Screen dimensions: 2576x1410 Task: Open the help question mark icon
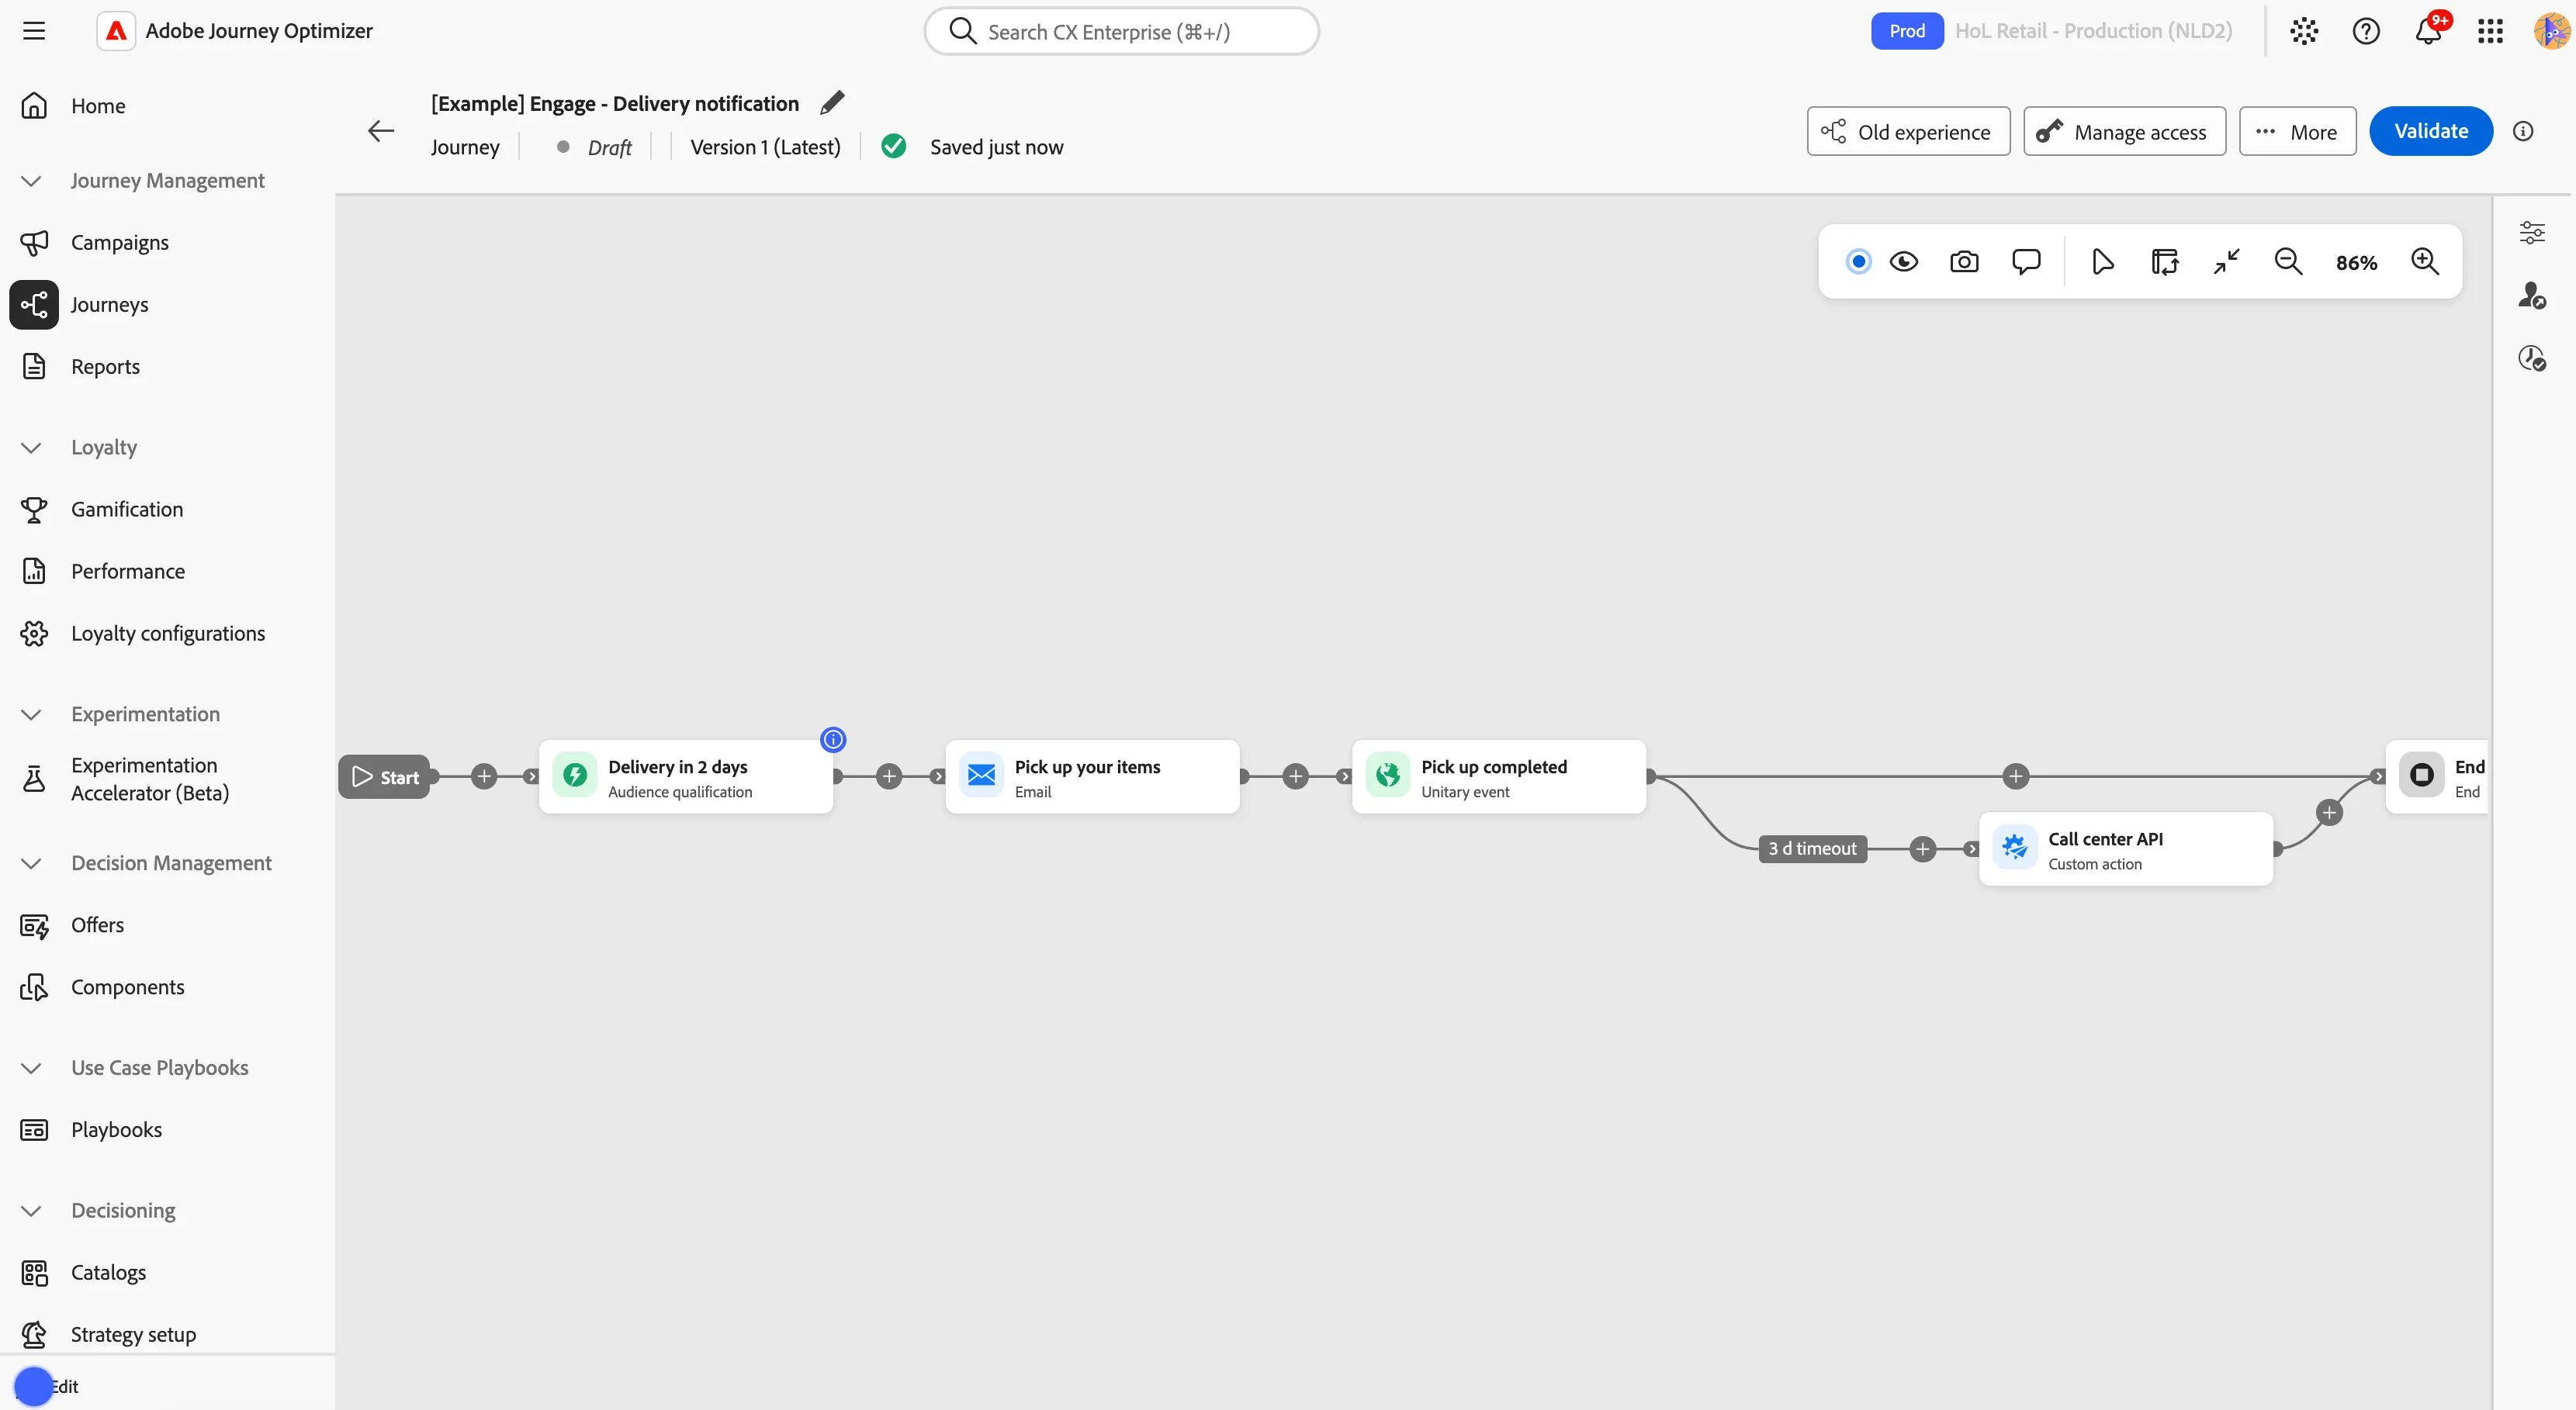point(2366,31)
